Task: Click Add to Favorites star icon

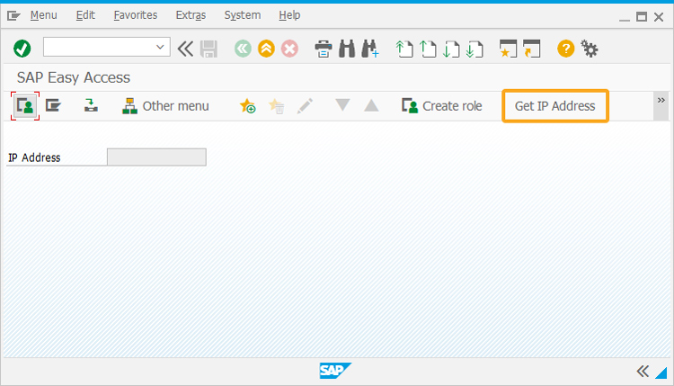Action: (x=248, y=106)
